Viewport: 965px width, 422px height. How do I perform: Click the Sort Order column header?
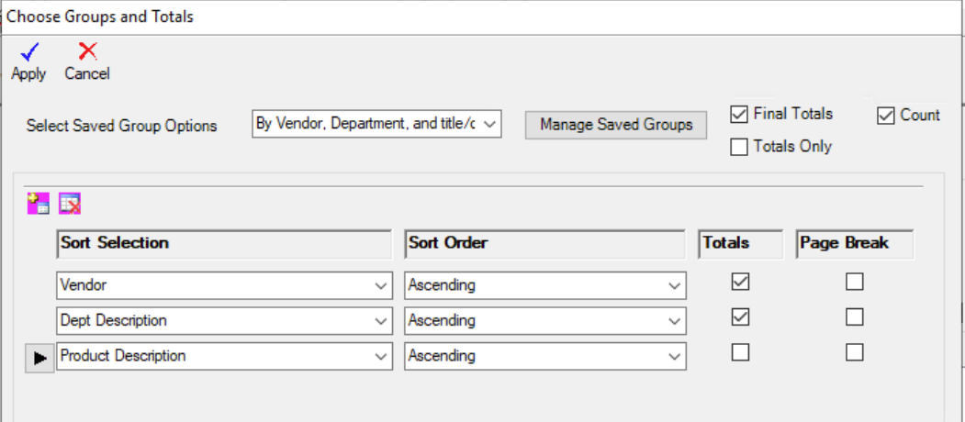(545, 244)
